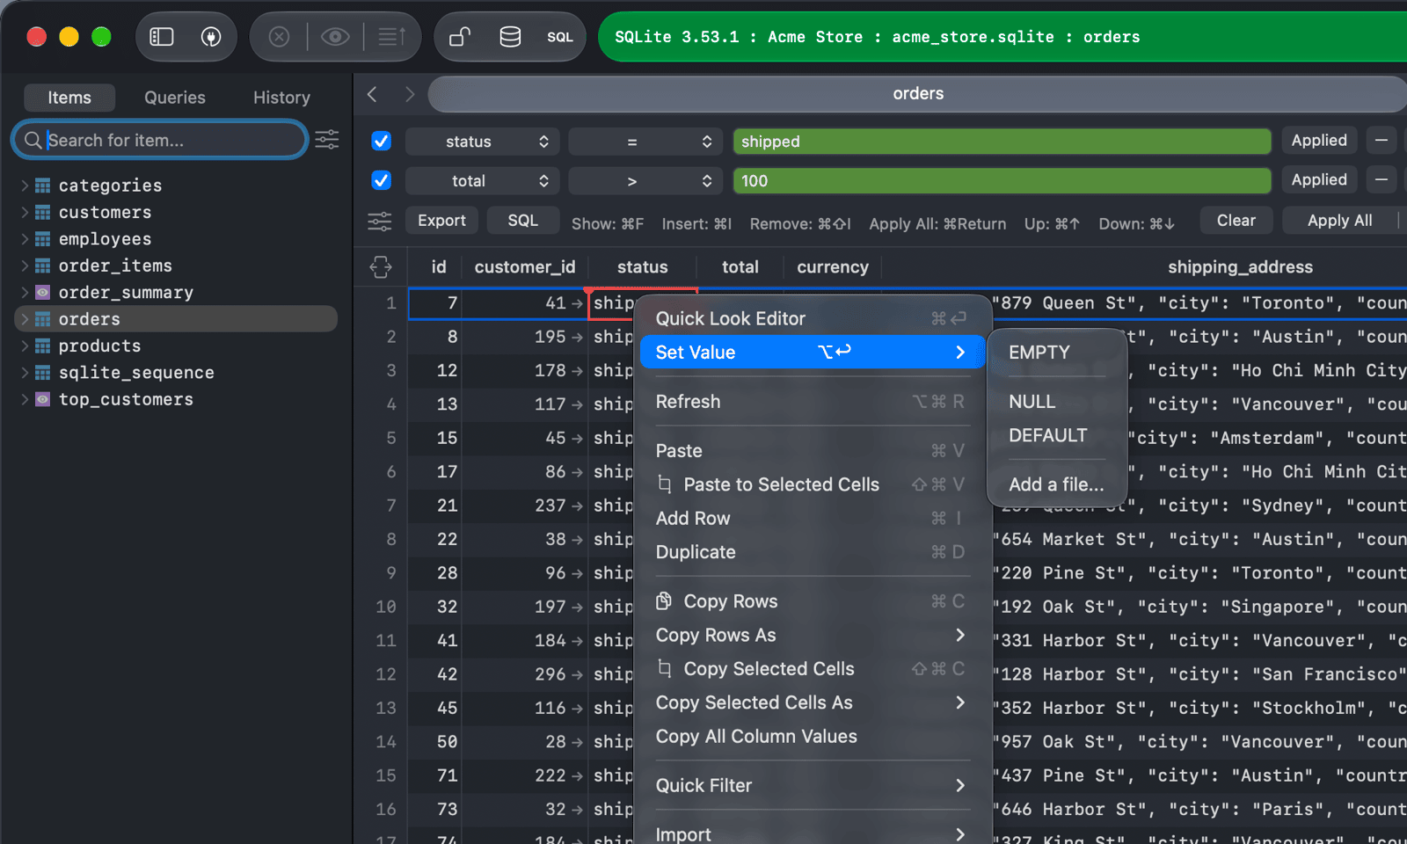Screen dimensions: 1407x844
Task: Click the categories table icon
Action: (42, 186)
